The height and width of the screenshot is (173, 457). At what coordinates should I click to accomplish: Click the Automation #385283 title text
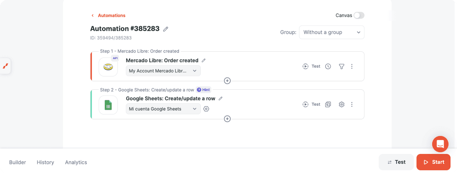[x=125, y=29]
